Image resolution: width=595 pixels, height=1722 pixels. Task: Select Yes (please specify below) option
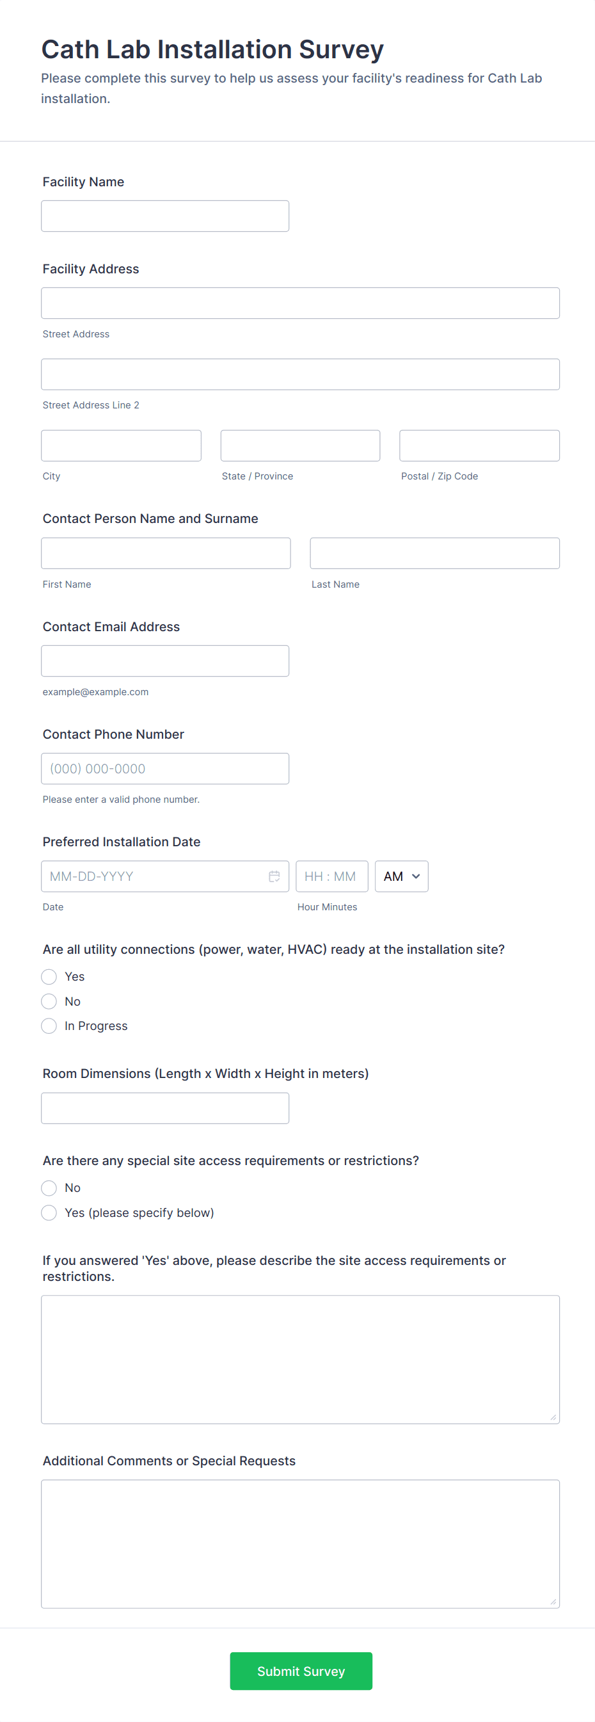(49, 1212)
